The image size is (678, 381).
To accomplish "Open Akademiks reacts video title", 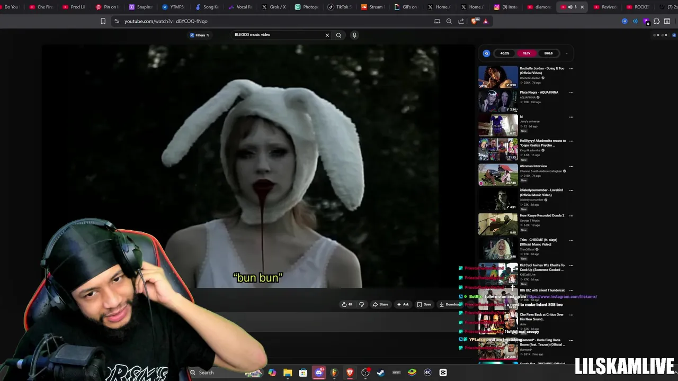I will coord(543,143).
